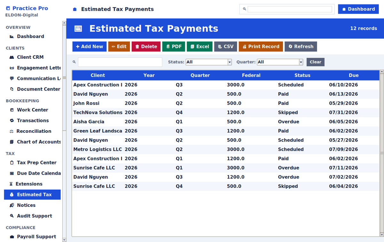The width and height of the screenshot is (384, 242).
Task: Click the Tax Prep Center clipboard icon
Action: coord(12,163)
